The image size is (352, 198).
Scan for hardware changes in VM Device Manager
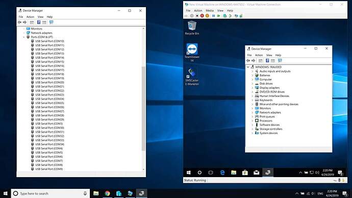(x=280, y=61)
